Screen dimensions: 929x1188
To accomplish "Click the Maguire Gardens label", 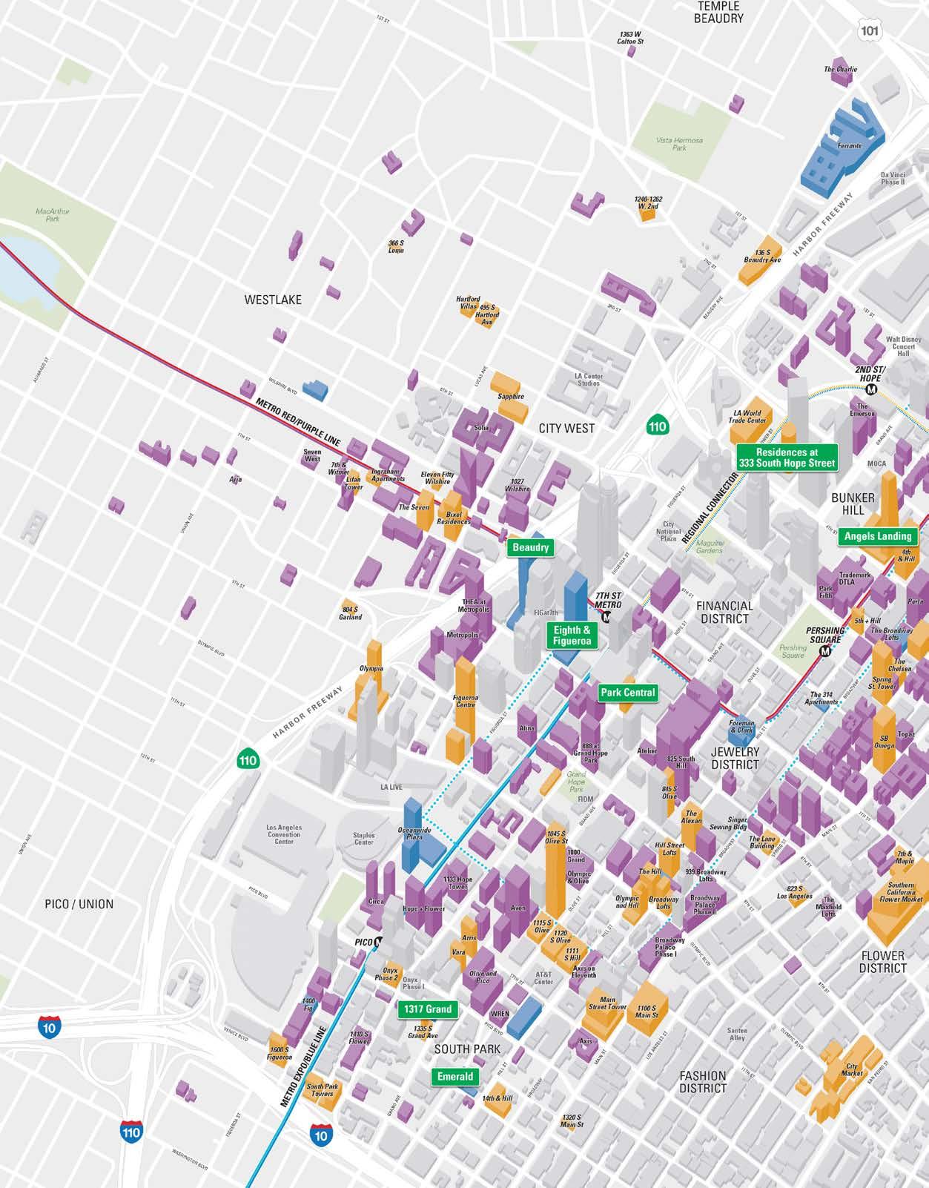I will coord(710,546).
